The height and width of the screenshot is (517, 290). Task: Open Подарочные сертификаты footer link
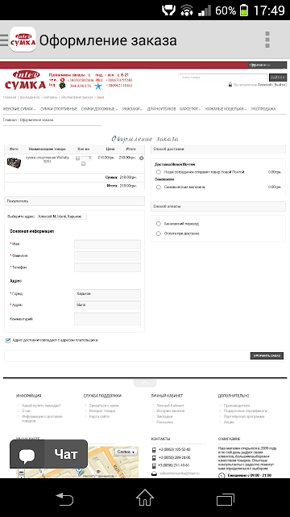click(x=246, y=411)
